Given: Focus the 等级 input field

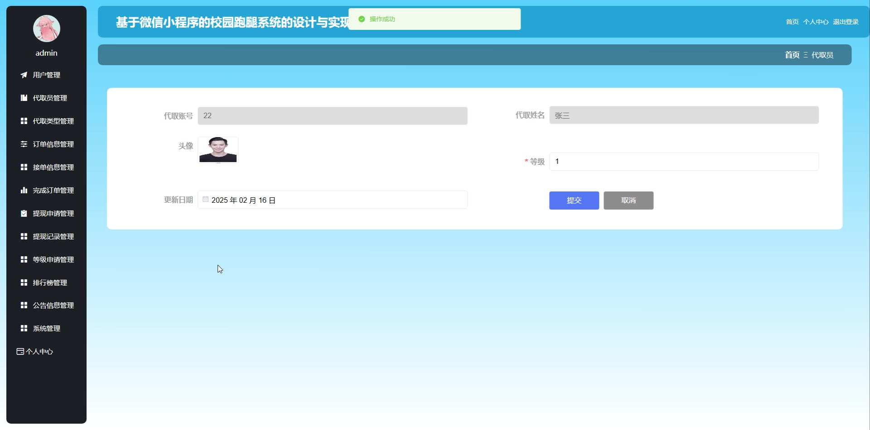Looking at the screenshot, I should 684,162.
